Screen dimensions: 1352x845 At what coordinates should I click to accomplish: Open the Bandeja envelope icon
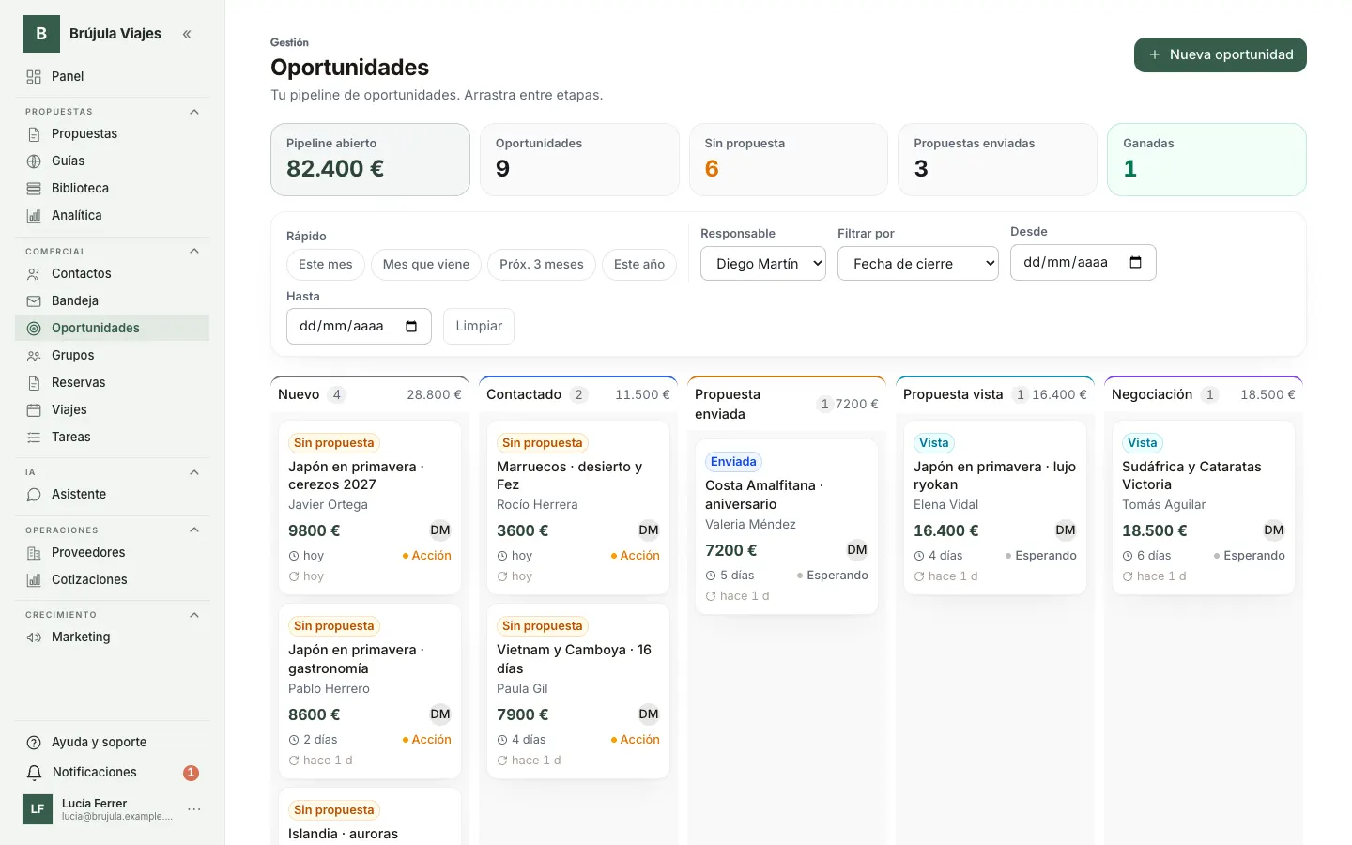tap(34, 301)
